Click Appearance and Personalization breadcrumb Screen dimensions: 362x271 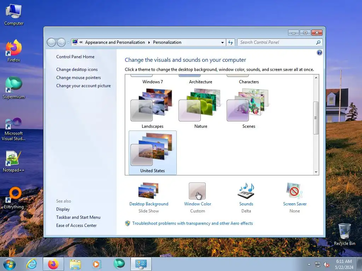[x=115, y=42]
